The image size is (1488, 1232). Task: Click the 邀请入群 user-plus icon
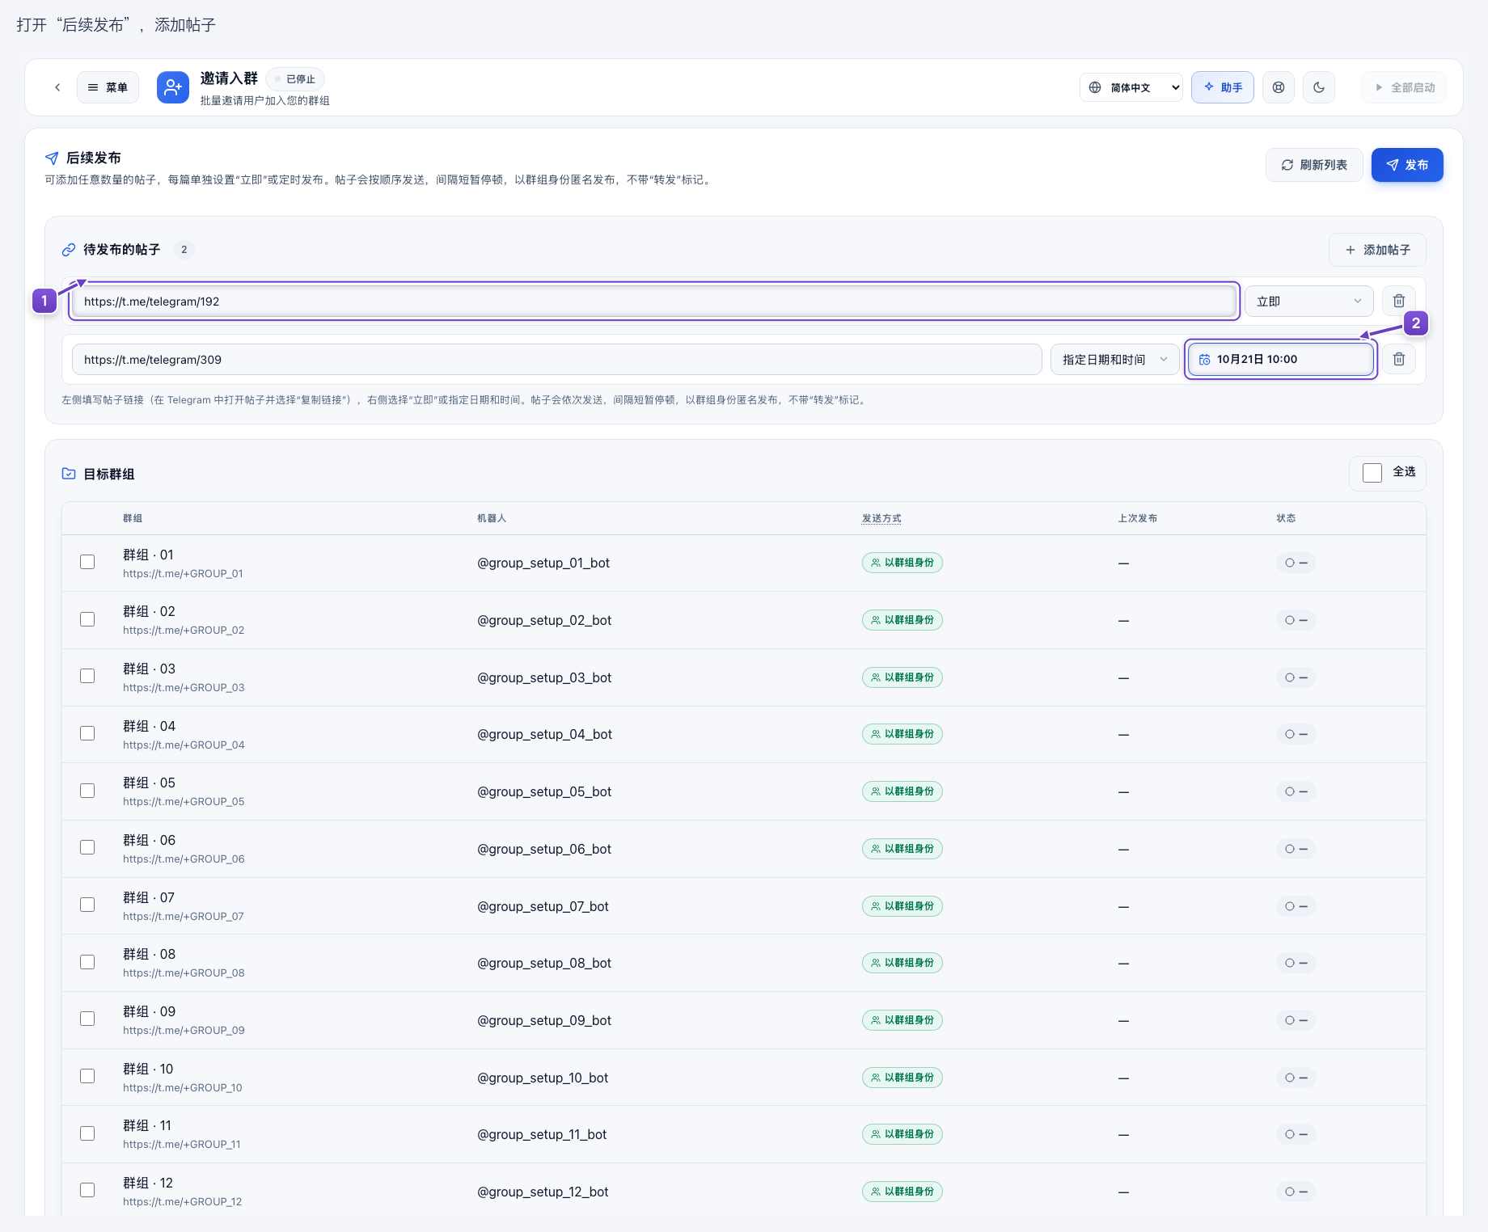pos(172,87)
